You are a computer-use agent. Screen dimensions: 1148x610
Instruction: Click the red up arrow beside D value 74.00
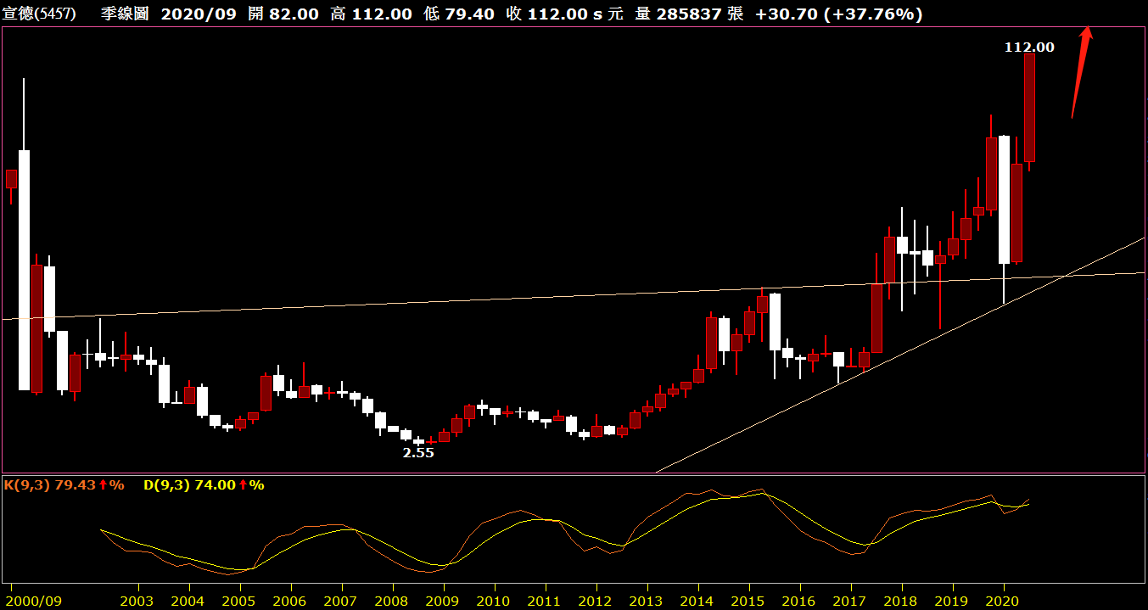click(243, 485)
